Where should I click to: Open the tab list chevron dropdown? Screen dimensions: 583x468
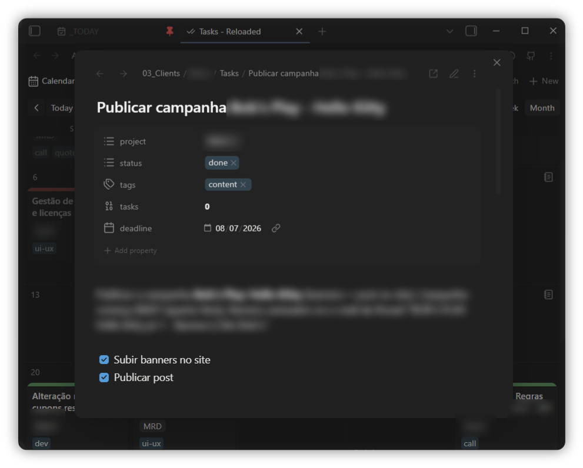coord(449,32)
